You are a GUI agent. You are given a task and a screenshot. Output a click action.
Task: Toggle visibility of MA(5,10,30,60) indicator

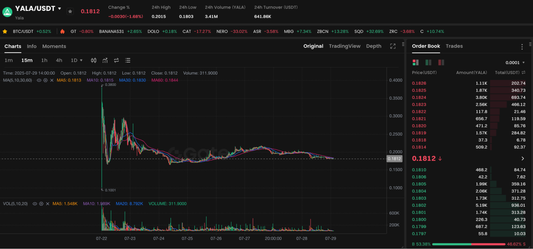pos(39,80)
